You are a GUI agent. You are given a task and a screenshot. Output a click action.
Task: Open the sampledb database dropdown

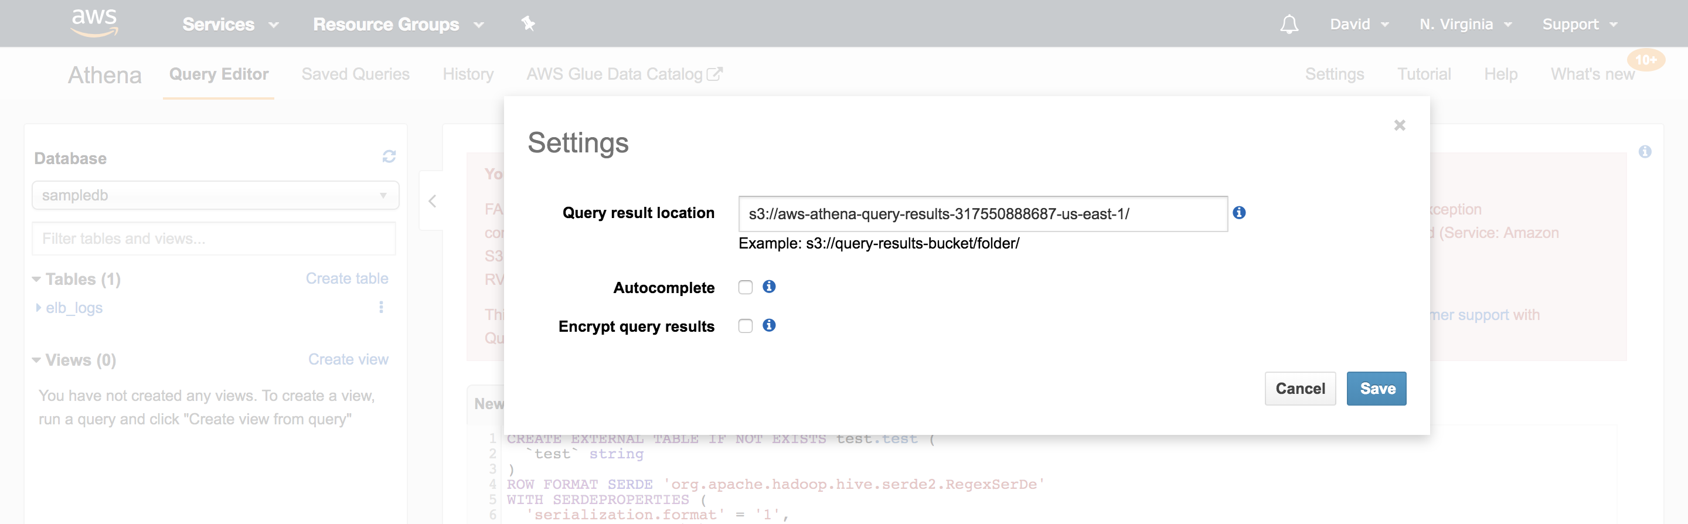tap(216, 195)
